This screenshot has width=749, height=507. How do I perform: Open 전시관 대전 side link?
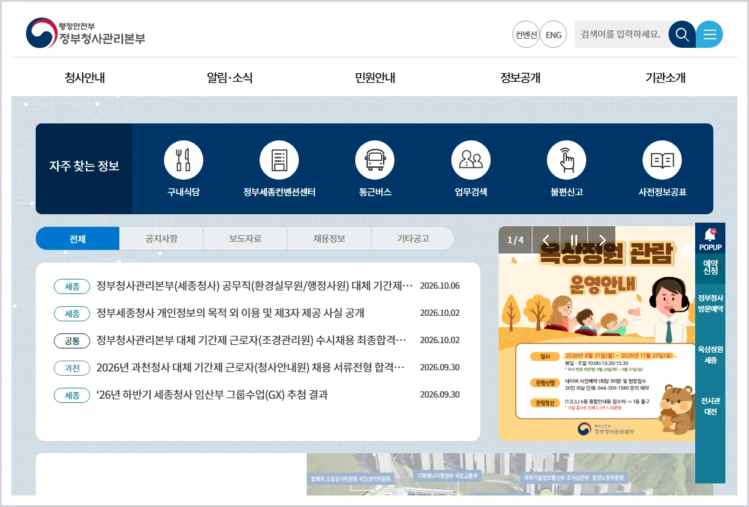(x=710, y=406)
